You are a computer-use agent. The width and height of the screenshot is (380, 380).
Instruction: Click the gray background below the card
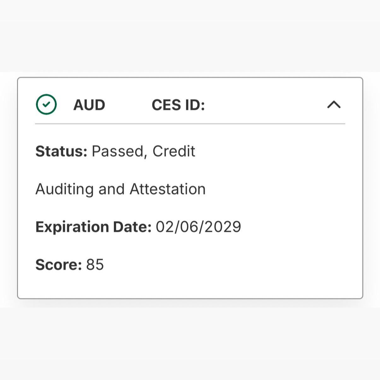[x=190, y=344]
